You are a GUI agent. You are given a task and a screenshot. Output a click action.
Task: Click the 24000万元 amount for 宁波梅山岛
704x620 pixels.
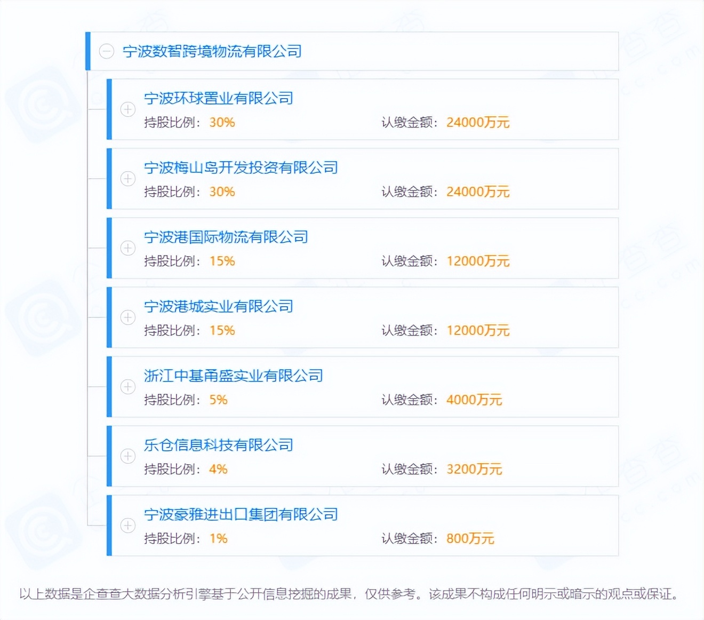(478, 192)
